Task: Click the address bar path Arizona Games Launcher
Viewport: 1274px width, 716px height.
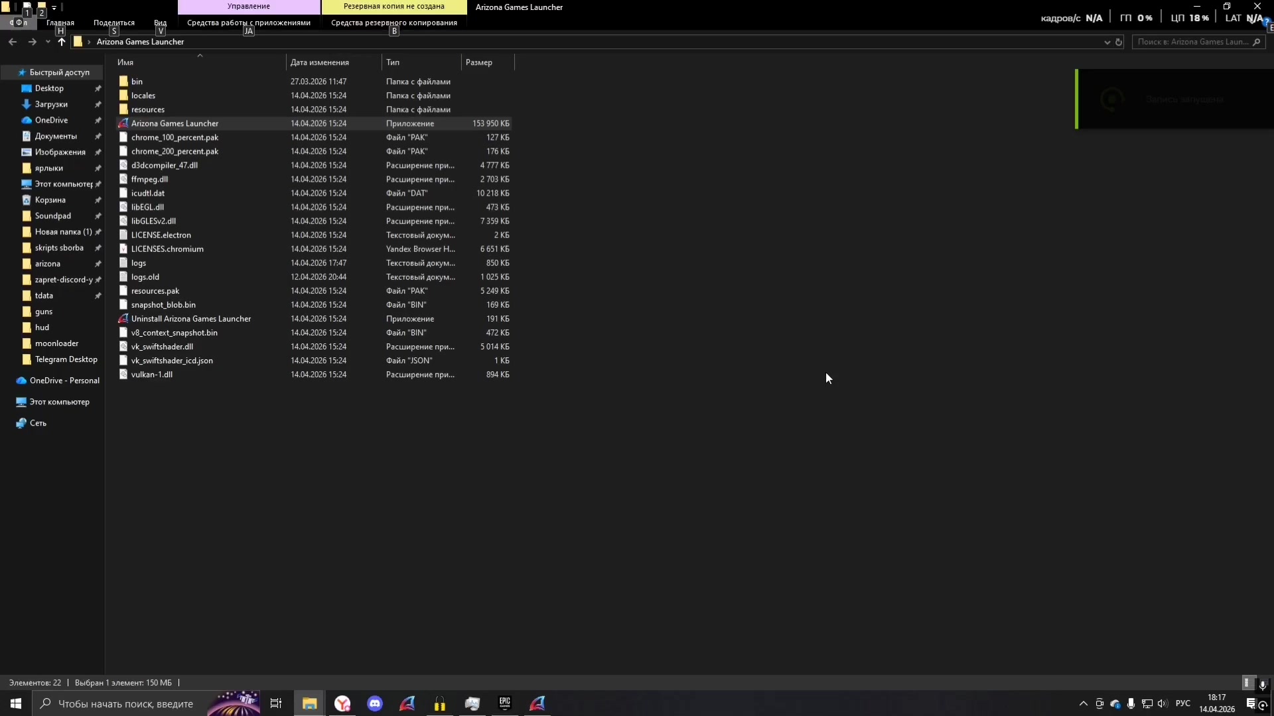Action: pyautogui.click(x=140, y=42)
